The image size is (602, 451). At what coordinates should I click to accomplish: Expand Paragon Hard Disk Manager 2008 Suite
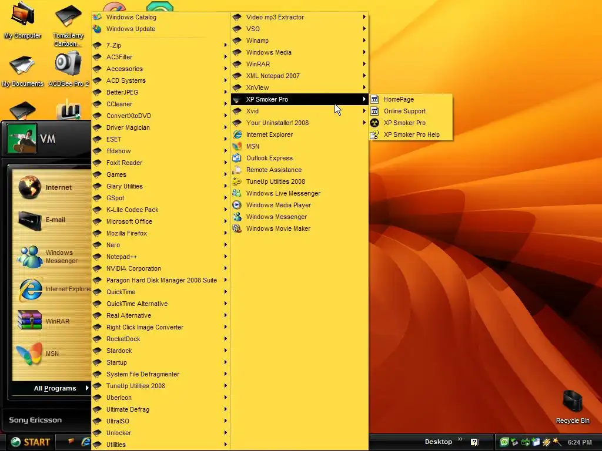tap(160, 280)
